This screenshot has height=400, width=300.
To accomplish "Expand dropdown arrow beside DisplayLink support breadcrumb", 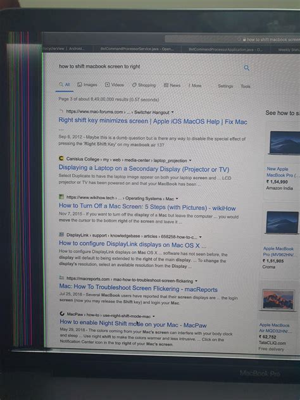I will click(200, 237).
